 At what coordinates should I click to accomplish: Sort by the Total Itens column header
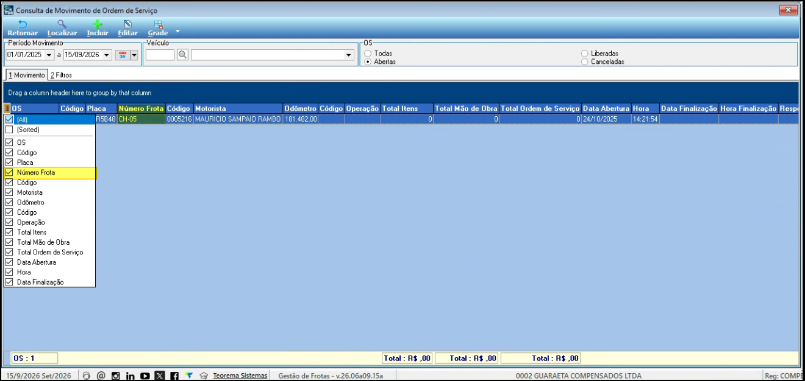(x=407, y=109)
